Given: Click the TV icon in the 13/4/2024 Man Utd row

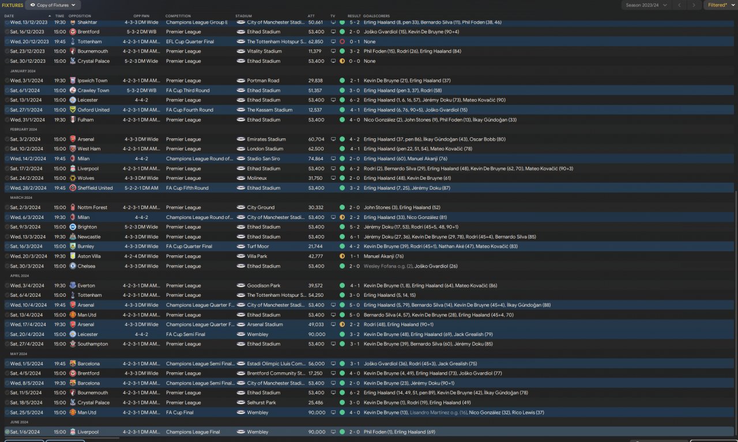Looking at the screenshot, I should (x=333, y=315).
